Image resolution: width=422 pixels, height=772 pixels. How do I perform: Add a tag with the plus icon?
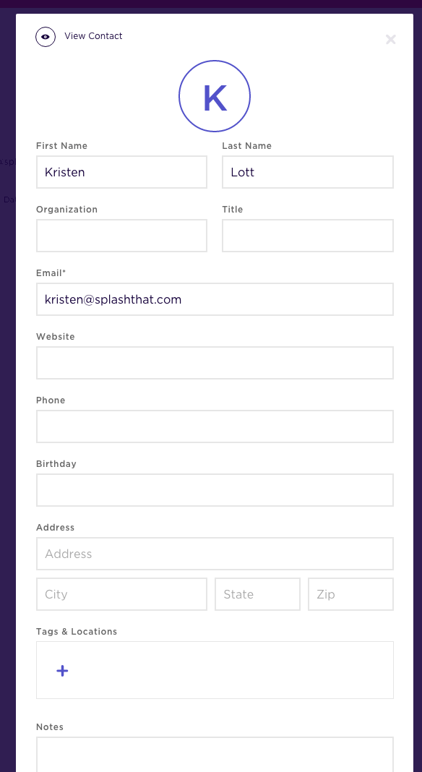click(x=62, y=671)
